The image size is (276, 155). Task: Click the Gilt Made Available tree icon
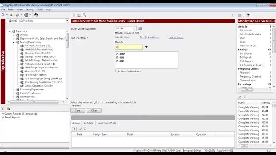tap(22, 46)
